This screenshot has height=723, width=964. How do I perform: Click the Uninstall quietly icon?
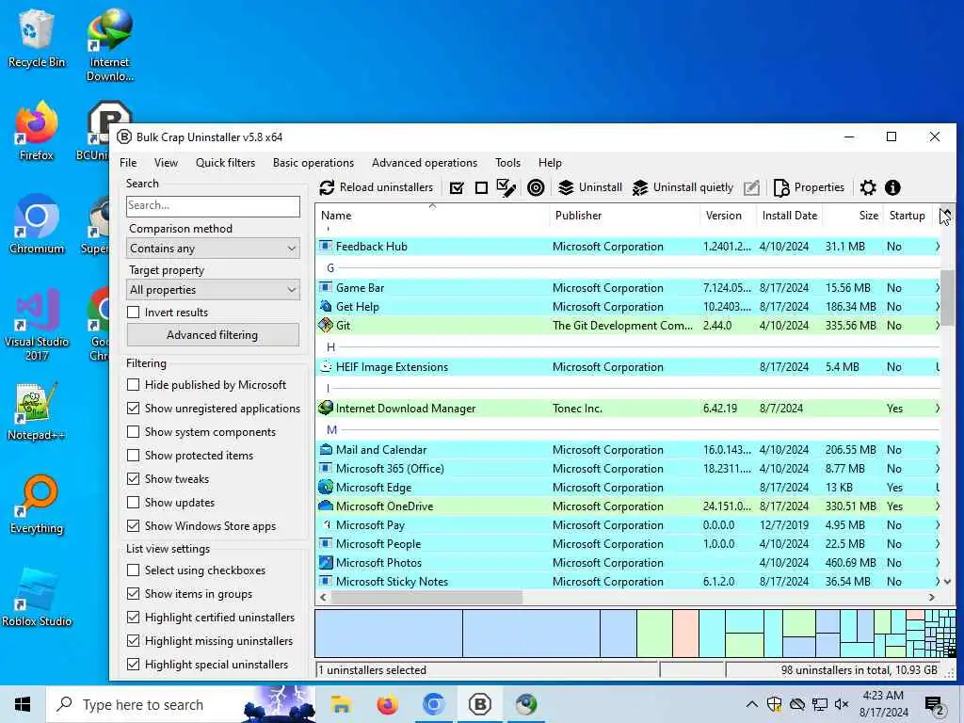click(x=640, y=187)
